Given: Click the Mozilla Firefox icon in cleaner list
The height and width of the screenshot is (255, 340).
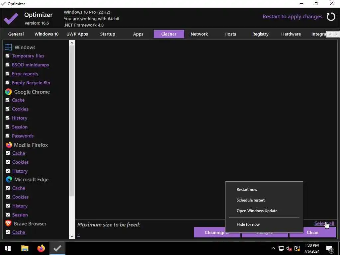Looking at the screenshot, I should click(9, 145).
